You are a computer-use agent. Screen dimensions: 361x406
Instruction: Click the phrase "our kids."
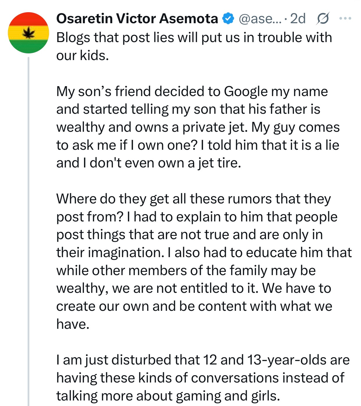click(x=82, y=55)
